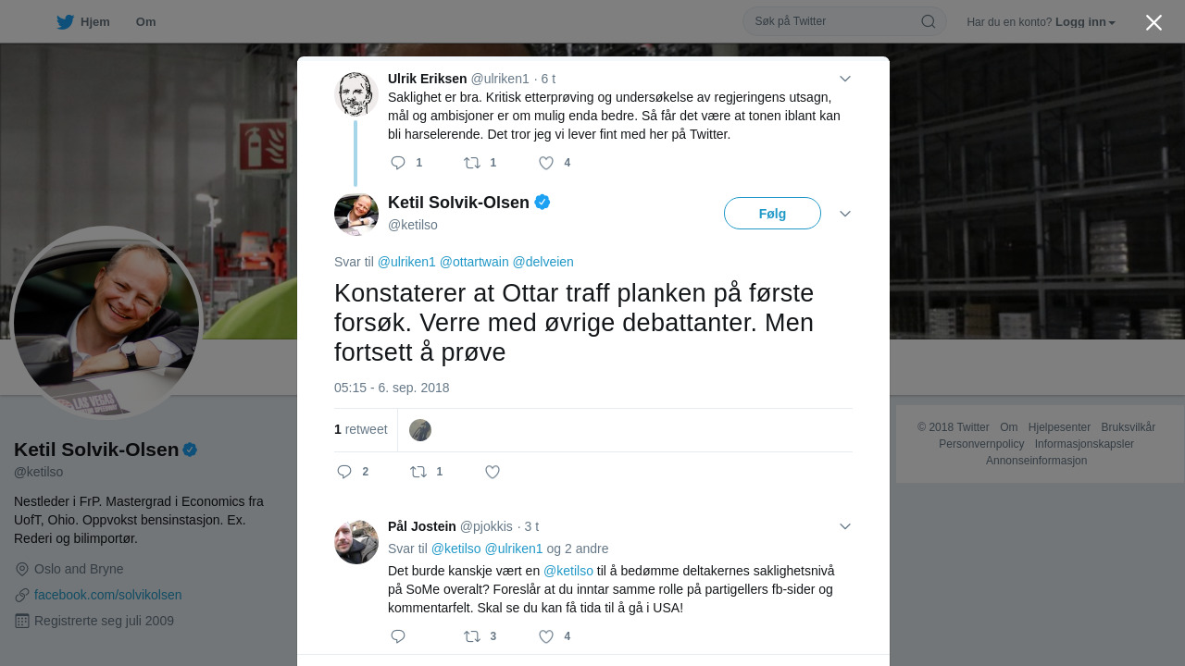The image size is (1185, 666).
Task: Reply to Ketil Solvik-Olsen's main tweet
Action: tap(344, 472)
